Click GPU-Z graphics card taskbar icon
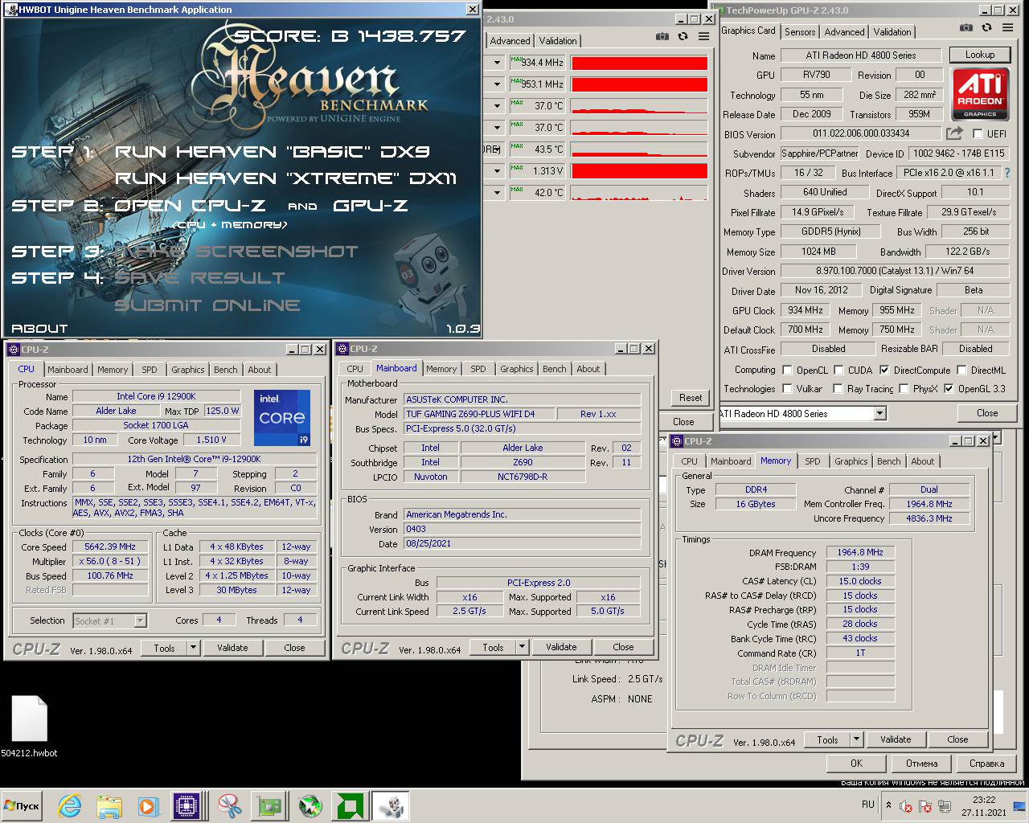1029x823 pixels. [x=269, y=806]
